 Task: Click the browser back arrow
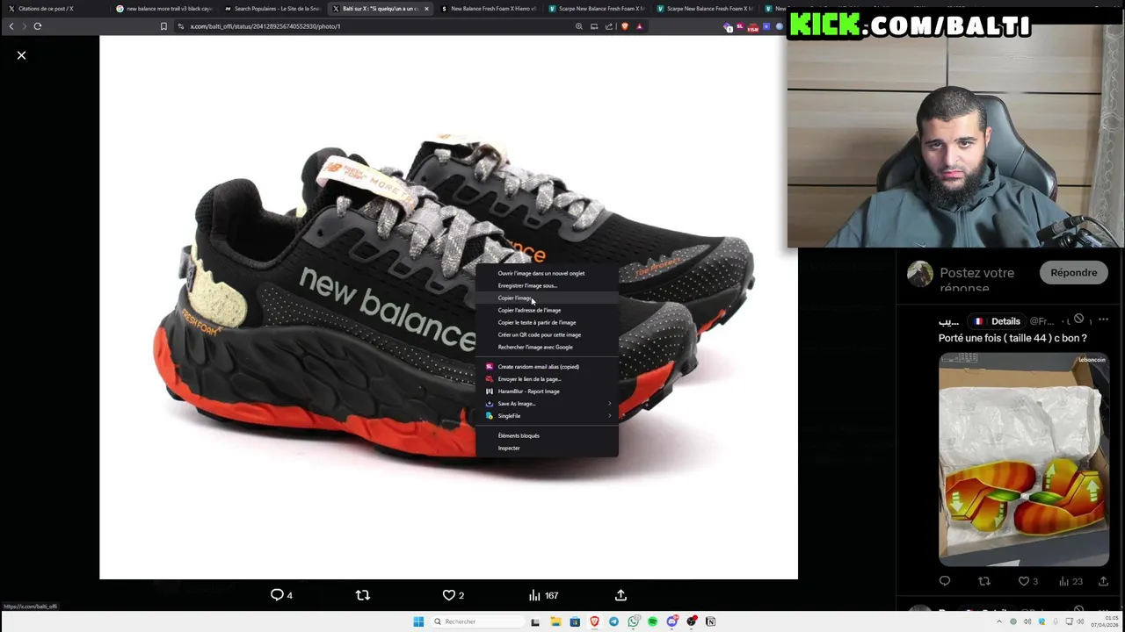pyautogui.click(x=11, y=26)
